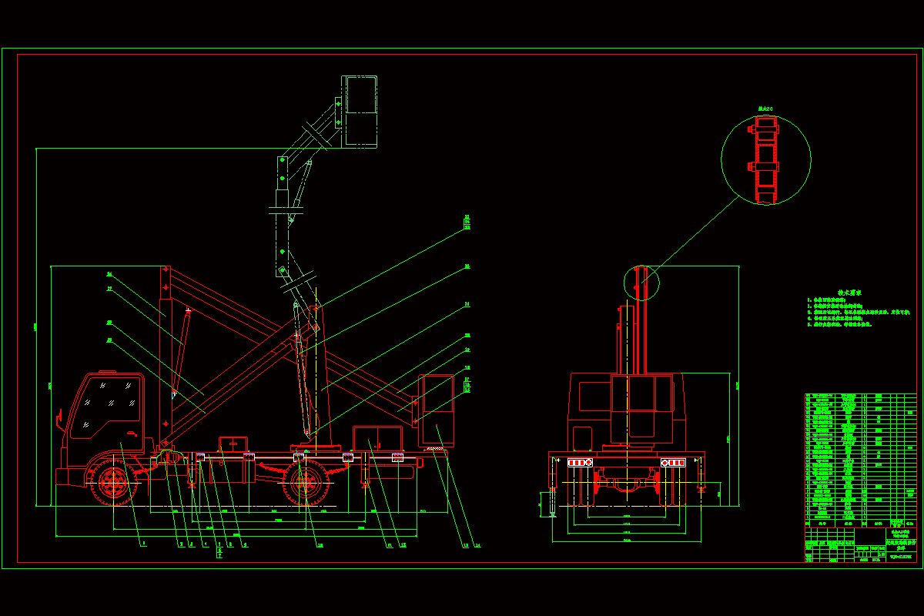Click the "放大20" label above detail circle

pos(765,109)
